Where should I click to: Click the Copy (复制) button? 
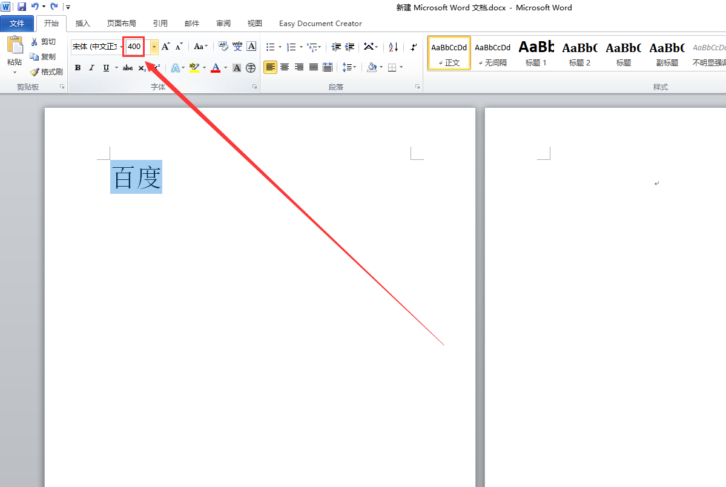click(x=43, y=56)
